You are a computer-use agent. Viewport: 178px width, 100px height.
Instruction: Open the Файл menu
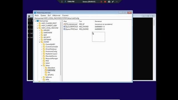click(x=37, y=16)
